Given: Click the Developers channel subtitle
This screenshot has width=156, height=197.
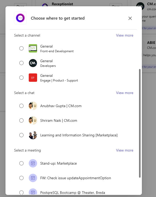Looking at the screenshot, I should click(48, 66).
